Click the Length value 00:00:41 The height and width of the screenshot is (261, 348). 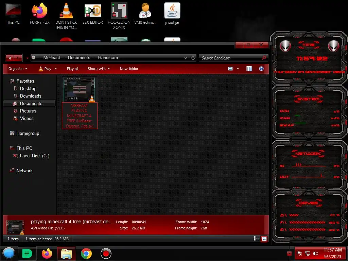[x=139, y=222]
